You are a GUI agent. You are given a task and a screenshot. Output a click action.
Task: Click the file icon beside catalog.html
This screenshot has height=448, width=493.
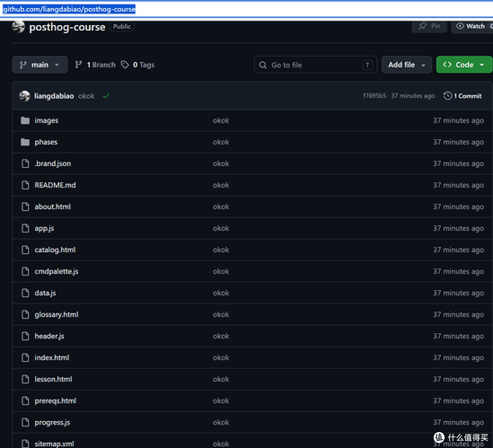25,250
